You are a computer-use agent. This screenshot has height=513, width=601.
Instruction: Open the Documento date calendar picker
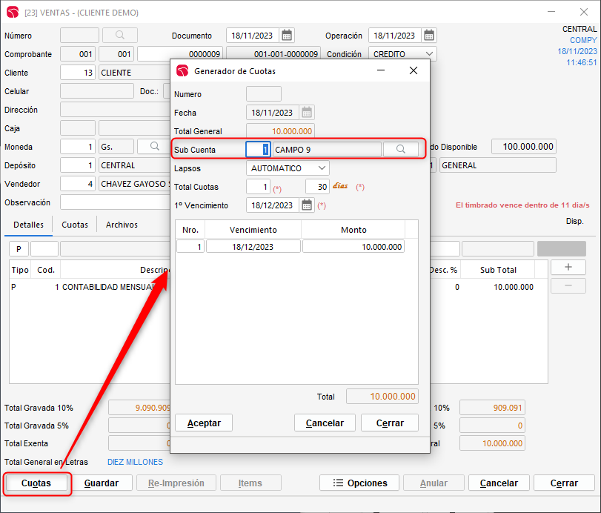coord(287,36)
